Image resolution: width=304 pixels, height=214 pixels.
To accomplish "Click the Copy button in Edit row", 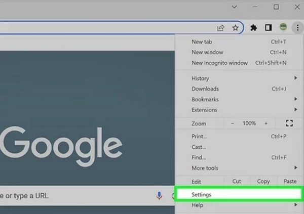I will pyautogui.click(x=263, y=181).
